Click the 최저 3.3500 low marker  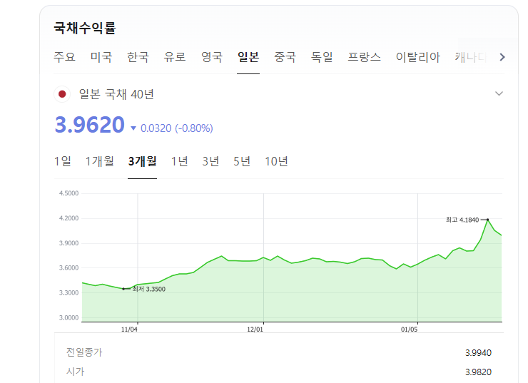point(124,289)
